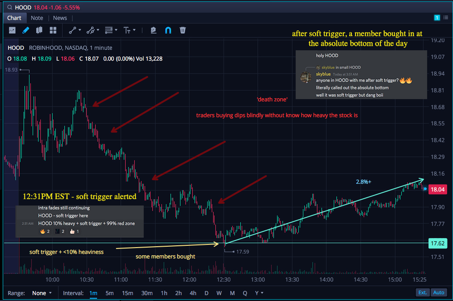
Task: Expand the trend line tool dropdown arrow
Action: [x=80, y=30]
